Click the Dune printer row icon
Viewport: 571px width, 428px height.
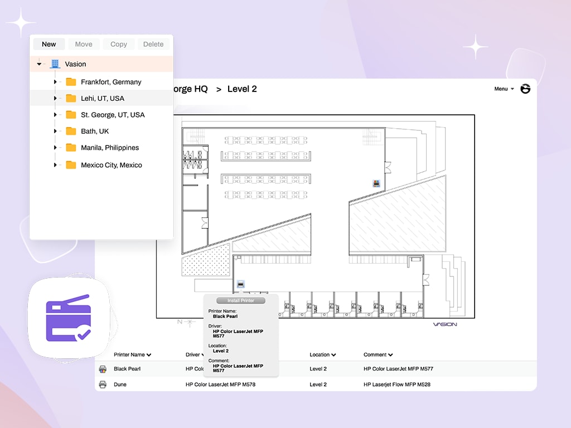[103, 385]
